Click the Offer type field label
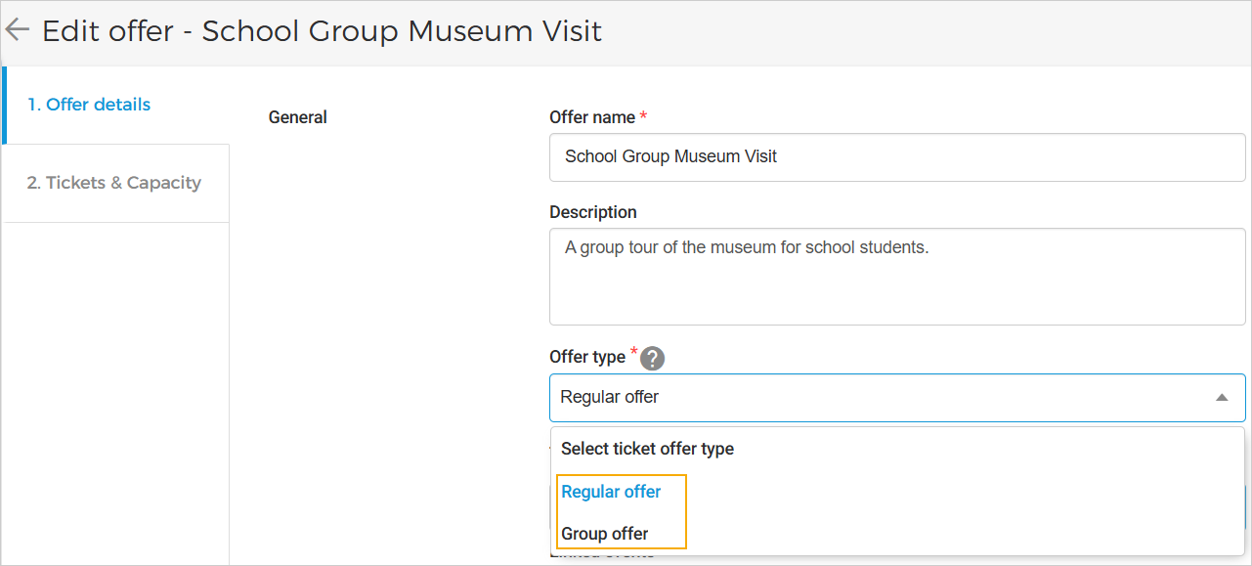 click(x=586, y=357)
